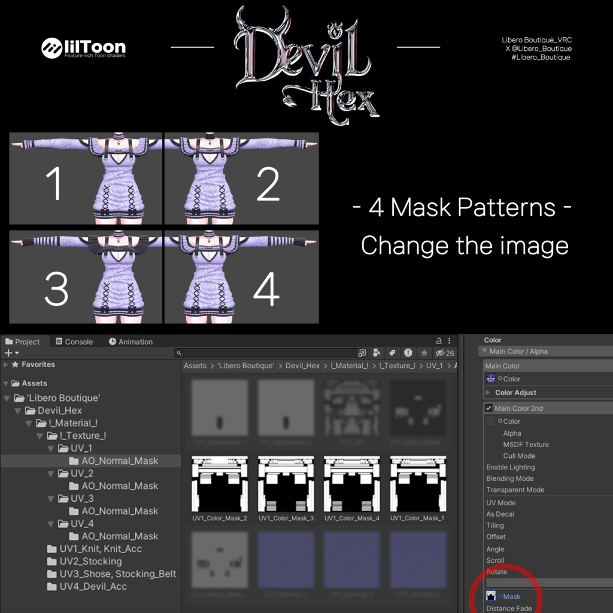
Task: Expand the Color Adjust section arrow
Action: click(x=488, y=392)
